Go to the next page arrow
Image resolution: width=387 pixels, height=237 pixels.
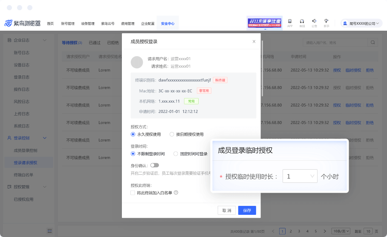[325, 231]
